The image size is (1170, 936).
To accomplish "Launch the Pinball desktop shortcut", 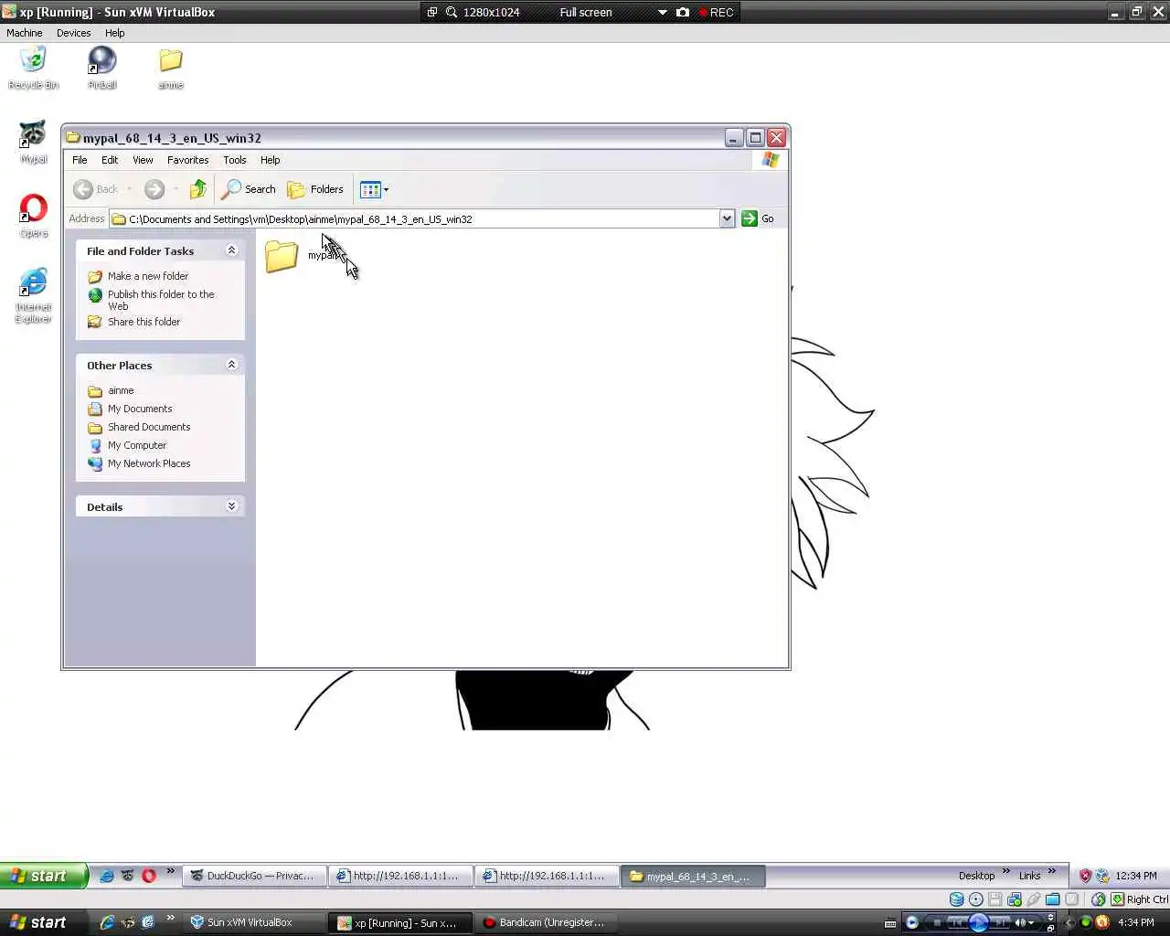I will (102, 68).
